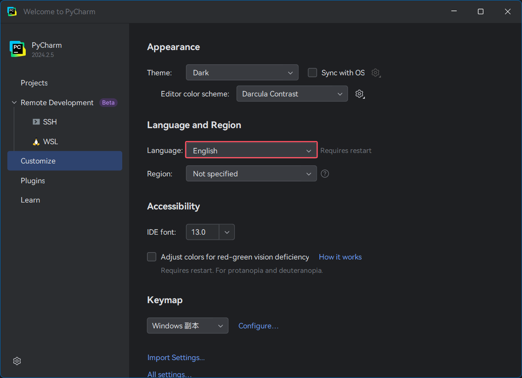The width and height of the screenshot is (522, 378).
Task: Minimize the Welcome to PyCharm window
Action: (x=454, y=11)
